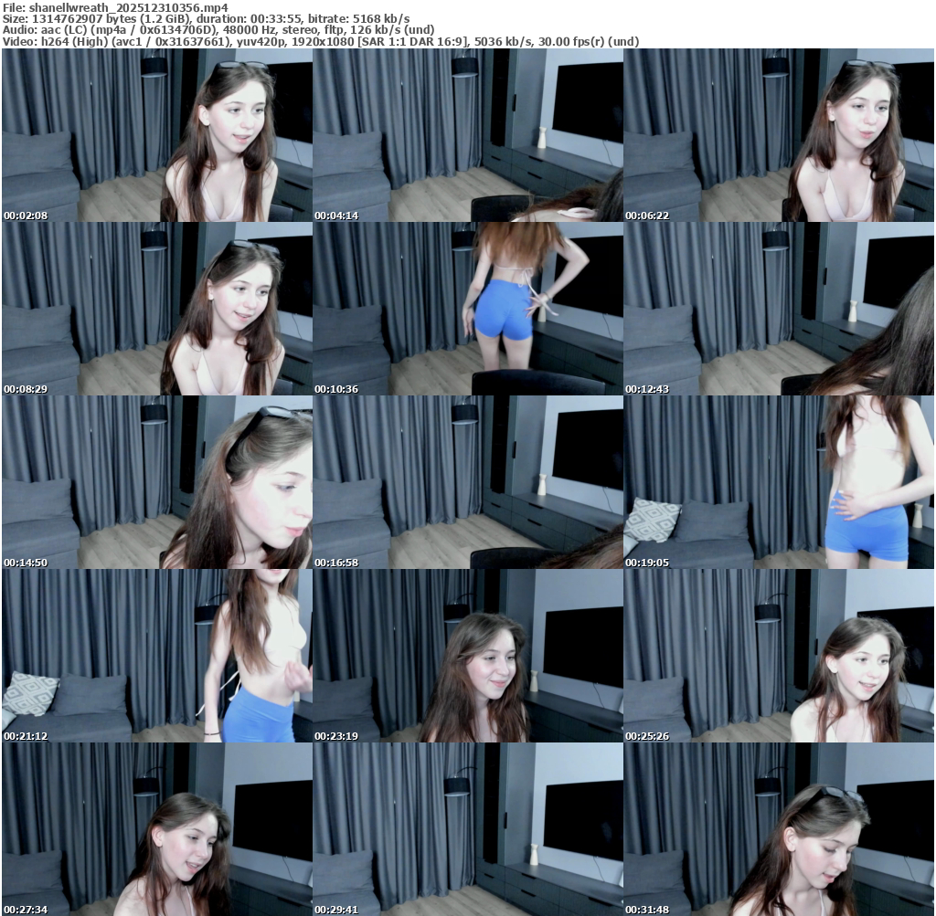Click the 'File:' name line in header

[x=115, y=7]
